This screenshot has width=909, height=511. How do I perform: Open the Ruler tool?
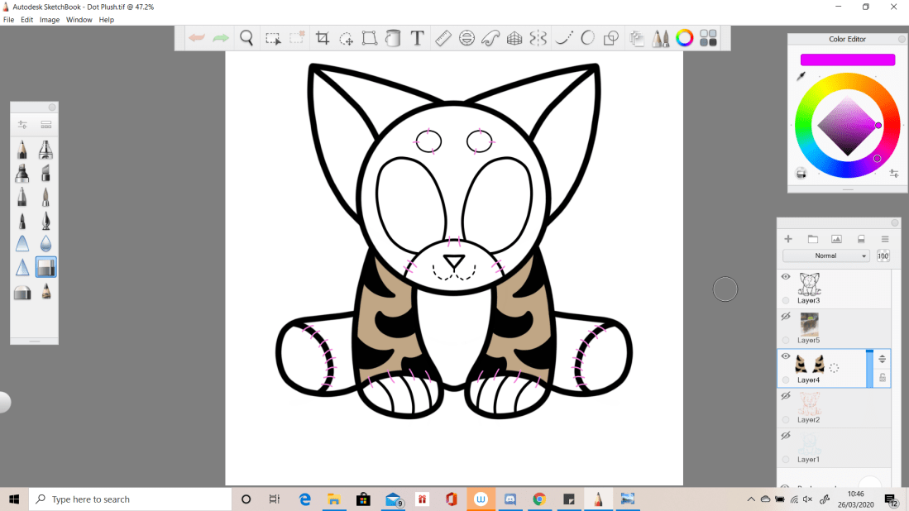(443, 38)
